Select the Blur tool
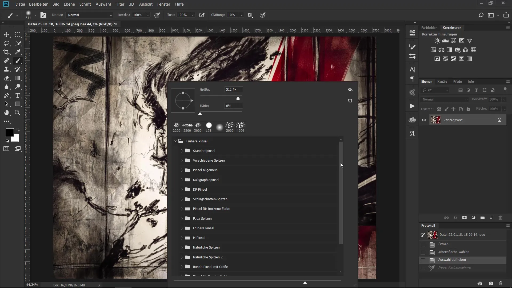Screen dimensions: 512x288 coord(6,87)
